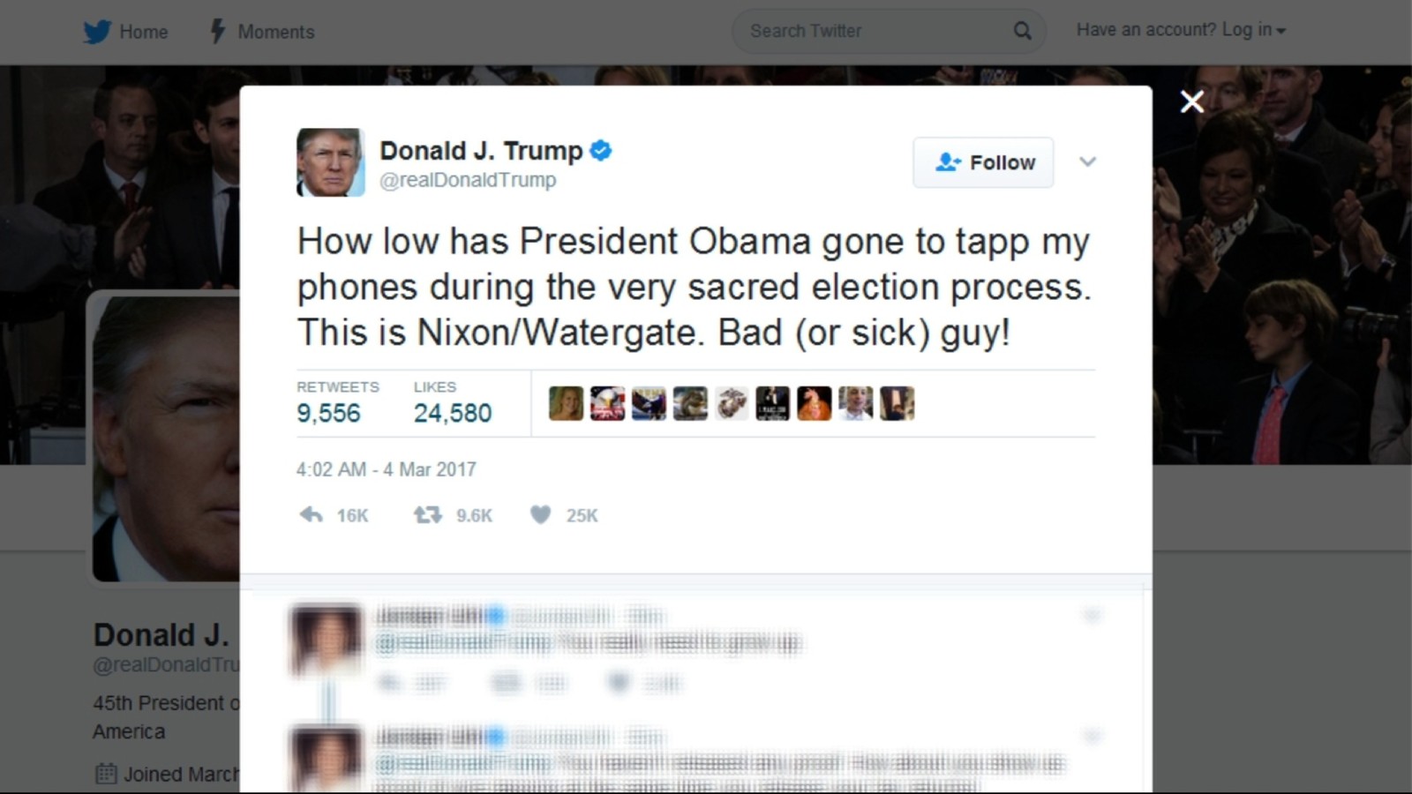
Task: Open the 'Have an account? Log in' dropdown
Action: tap(1181, 30)
